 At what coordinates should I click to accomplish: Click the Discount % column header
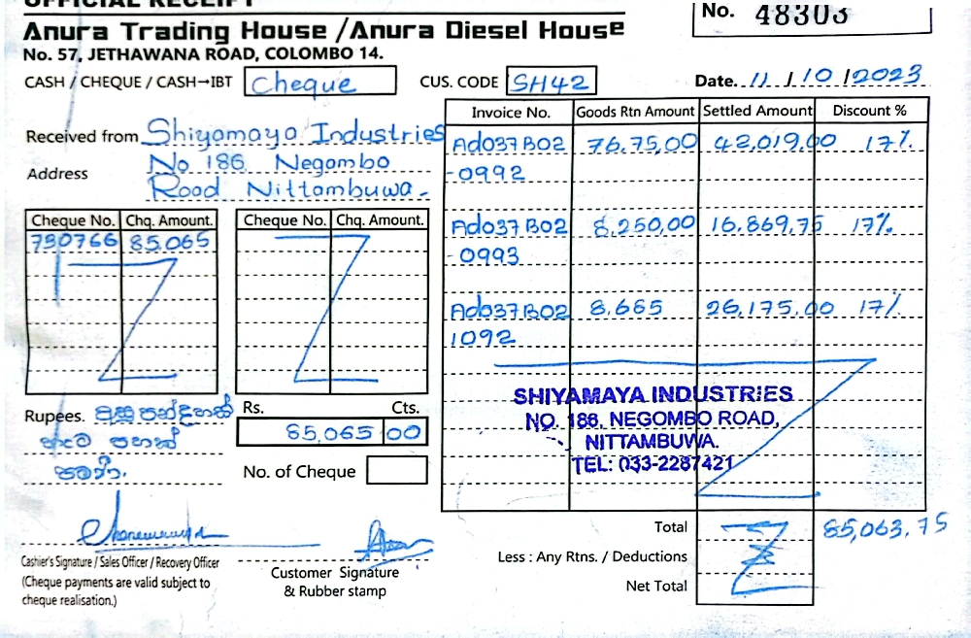(x=869, y=111)
